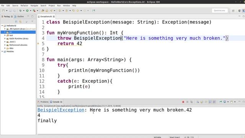
Task: Collapse the HelloWorld project node
Action: [2, 26]
